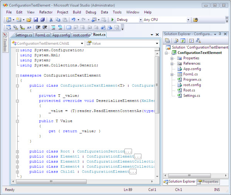Cut selection with the scissors icon
The width and height of the screenshot is (231, 195).
(51, 20)
